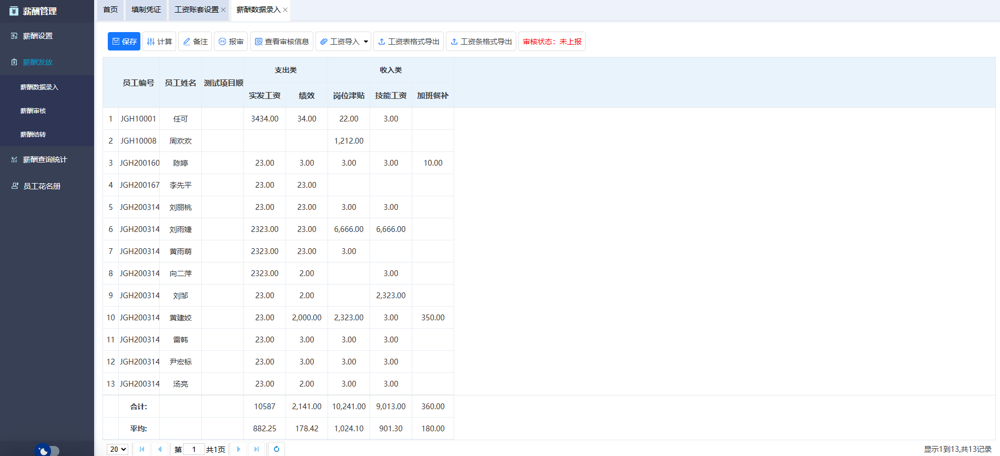
Task: Click the 岗位津贴 column header
Action: pyautogui.click(x=349, y=95)
